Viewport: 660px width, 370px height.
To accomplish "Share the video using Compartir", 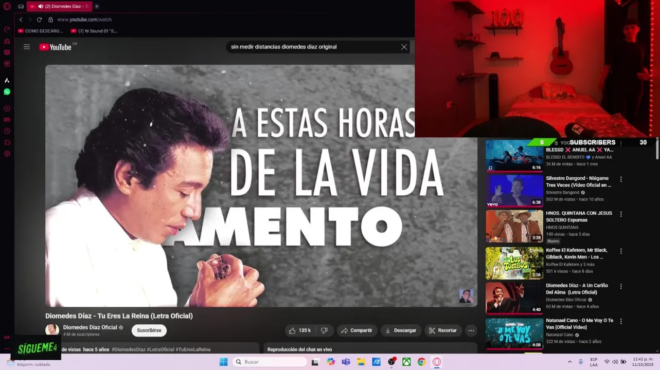I will coord(357,330).
